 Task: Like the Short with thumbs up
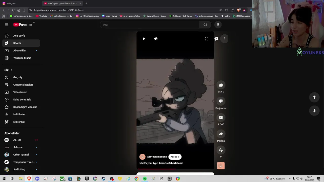click(221, 85)
